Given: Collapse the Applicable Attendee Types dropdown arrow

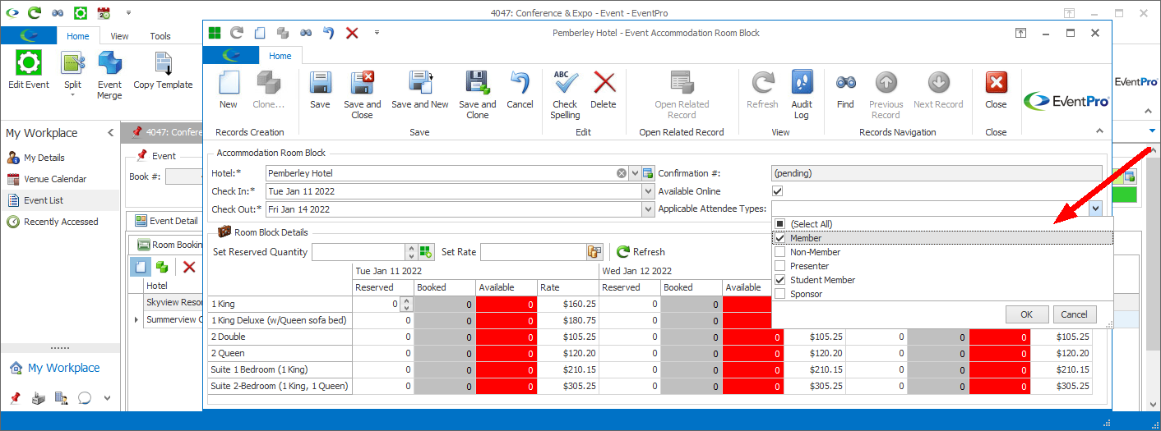Looking at the screenshot, I should click(x=1095, y=209).
